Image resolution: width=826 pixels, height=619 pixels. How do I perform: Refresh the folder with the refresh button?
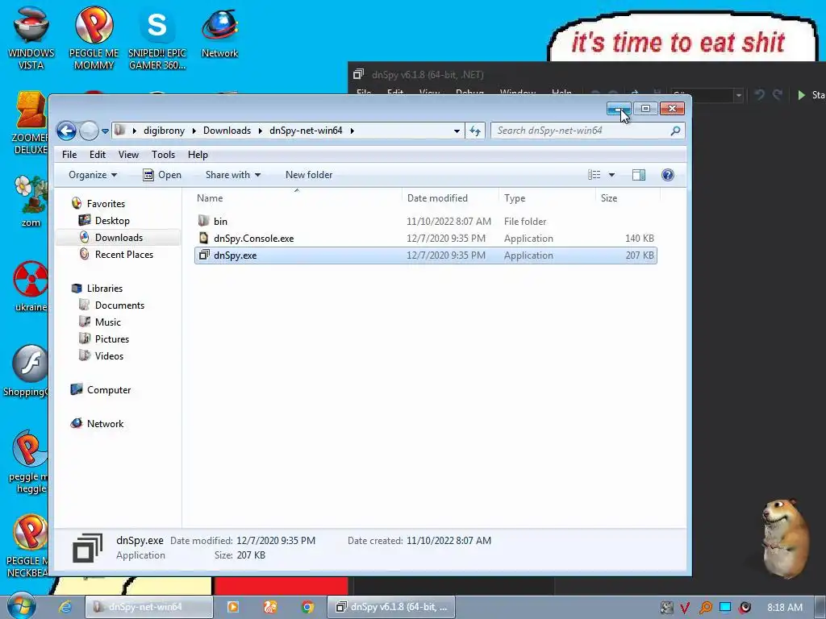475,131
